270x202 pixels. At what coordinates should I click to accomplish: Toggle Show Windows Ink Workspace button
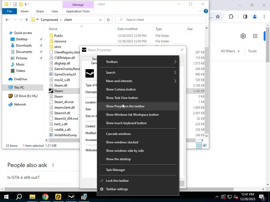coord(138,115)
